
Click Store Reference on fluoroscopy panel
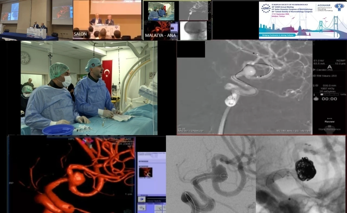329,129
